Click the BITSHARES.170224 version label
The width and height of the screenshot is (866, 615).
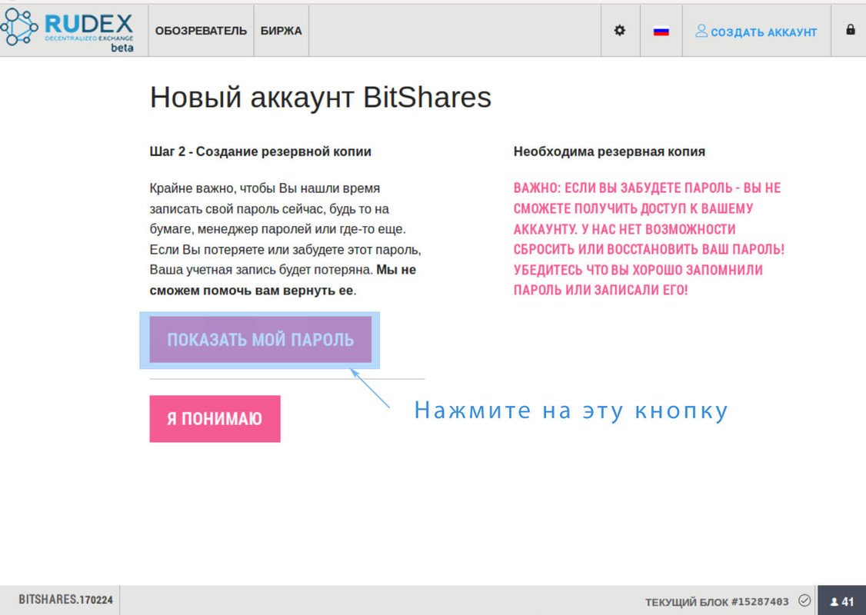65,600
